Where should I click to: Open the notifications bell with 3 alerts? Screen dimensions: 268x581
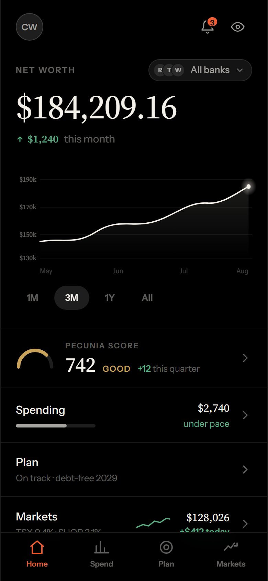208,27
